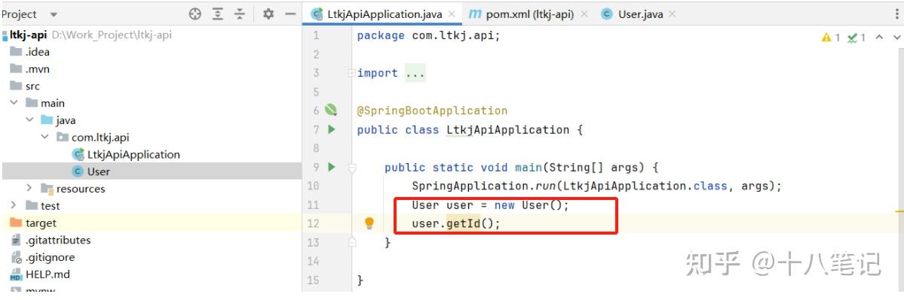The width and height of the screenshot is (904, 300).
Task: Switch to the pom.xml (ltkj-api) tab
Action: pos(522,14)
